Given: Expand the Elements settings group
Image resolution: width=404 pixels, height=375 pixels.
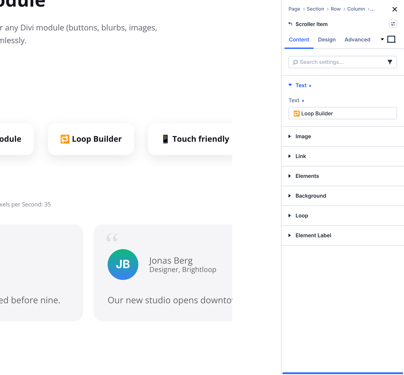Looking at the screenshot, I should pyautogui.click(x=343, y=176).
